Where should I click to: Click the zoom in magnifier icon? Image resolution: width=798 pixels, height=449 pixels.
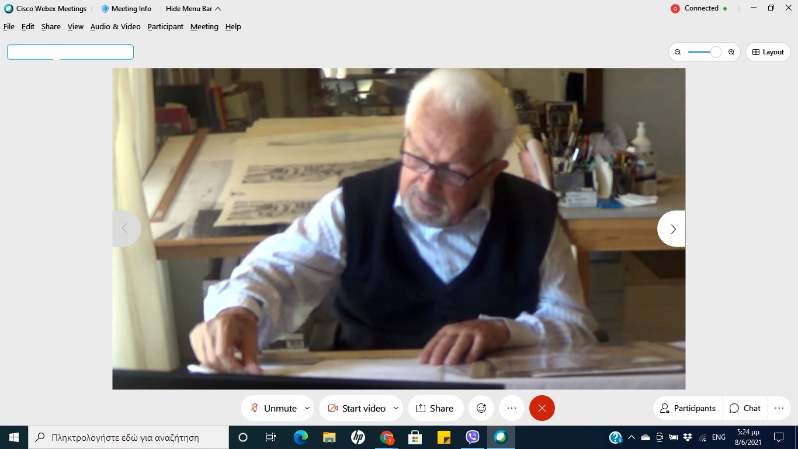(731, 52)
